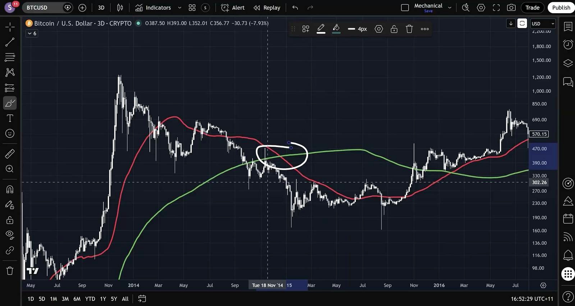Image resolution: width=575 pixels, height=306 pixels.
Task: Delete the selected brush drawing
Action: (409, 29)
